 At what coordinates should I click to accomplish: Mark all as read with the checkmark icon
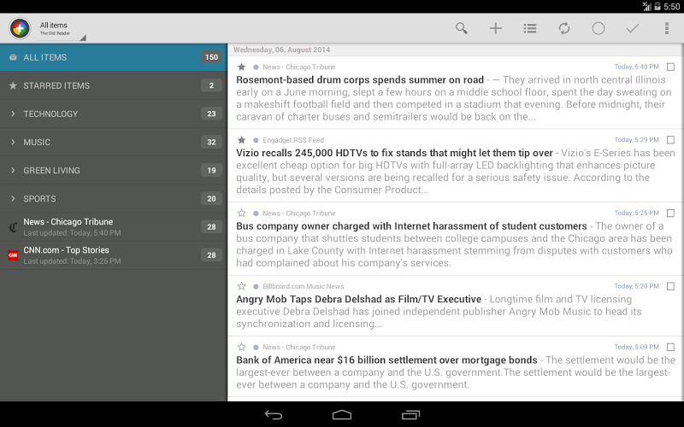point(633,28)
